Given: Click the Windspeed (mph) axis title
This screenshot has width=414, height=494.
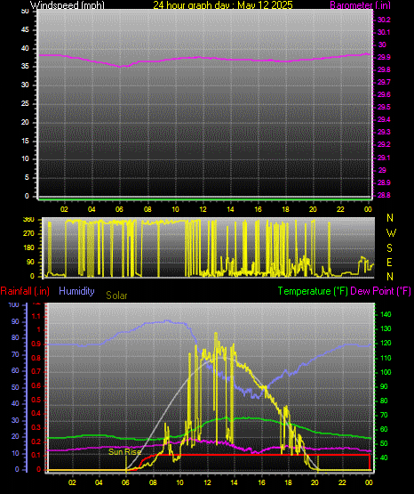Looking at the screenshot, I should point(67,4).
